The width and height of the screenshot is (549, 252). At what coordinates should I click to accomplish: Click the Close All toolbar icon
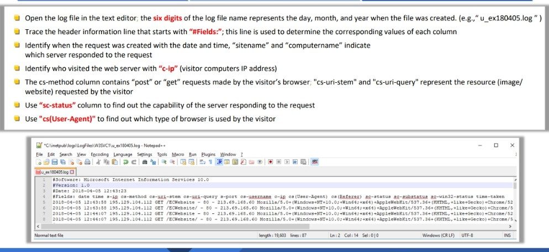tap(80, 162)
